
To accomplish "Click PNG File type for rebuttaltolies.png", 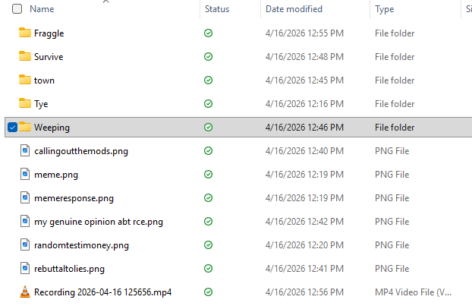I will [392, 269].
